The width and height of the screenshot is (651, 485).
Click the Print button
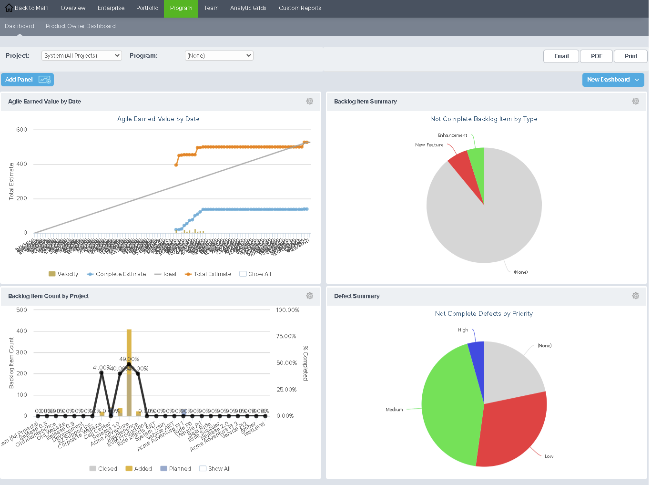click(x=631, y=56)
